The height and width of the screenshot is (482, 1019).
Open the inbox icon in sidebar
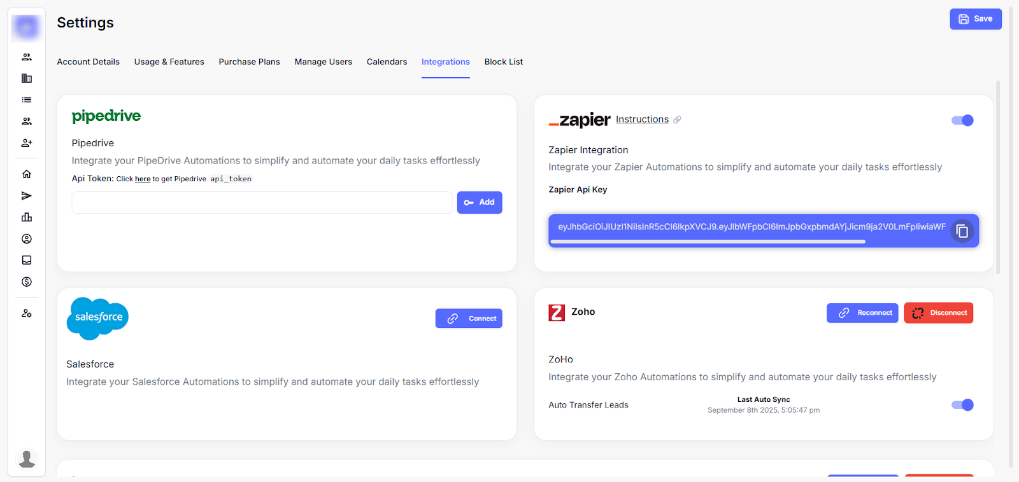pyautogui.click(x=27, y=260)
